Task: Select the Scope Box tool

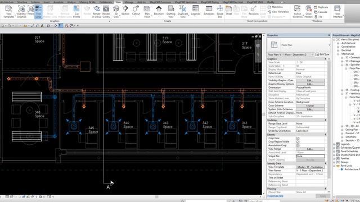Action: 220,12
